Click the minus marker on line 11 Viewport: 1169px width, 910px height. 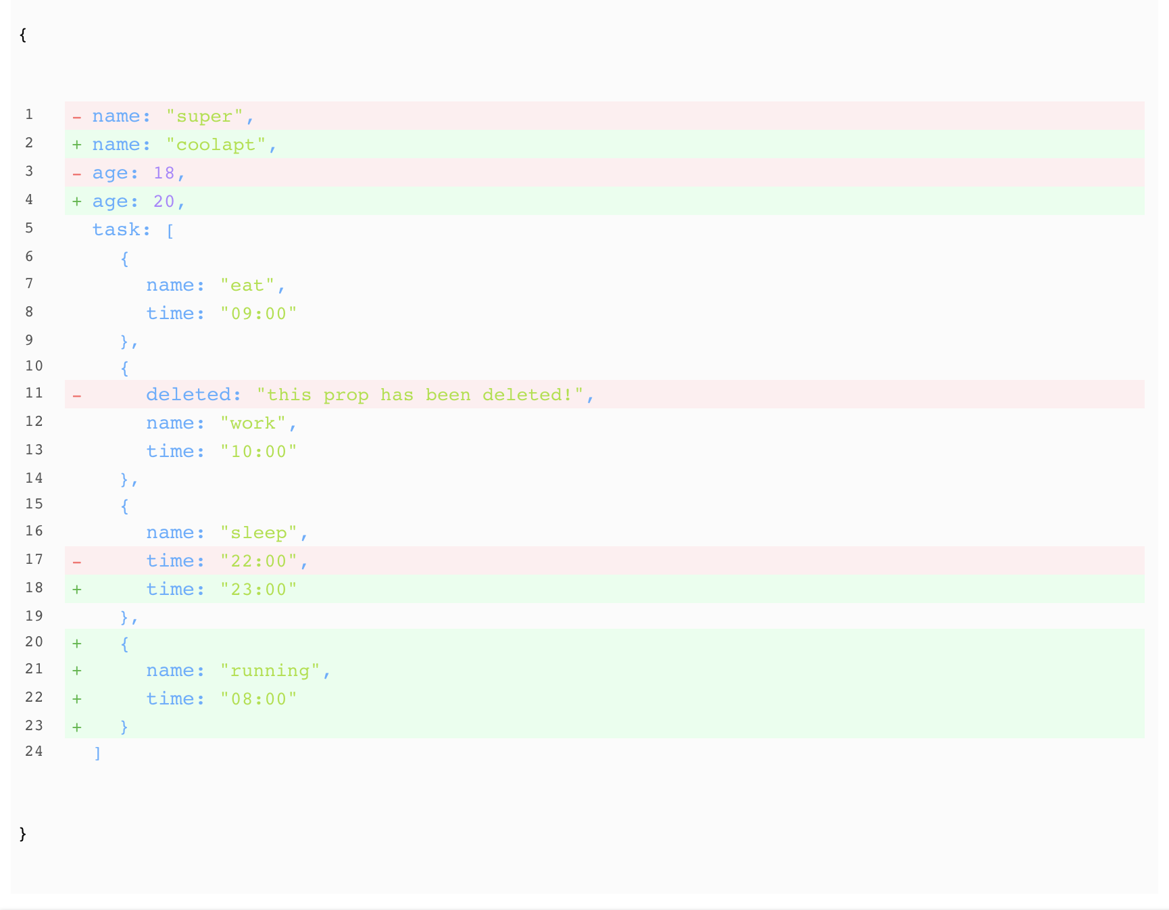pos(77,396)
